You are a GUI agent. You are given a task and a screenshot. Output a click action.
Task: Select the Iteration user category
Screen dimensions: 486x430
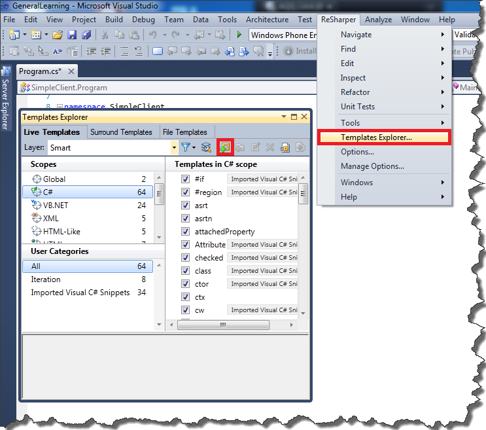[x=88, y=279]
